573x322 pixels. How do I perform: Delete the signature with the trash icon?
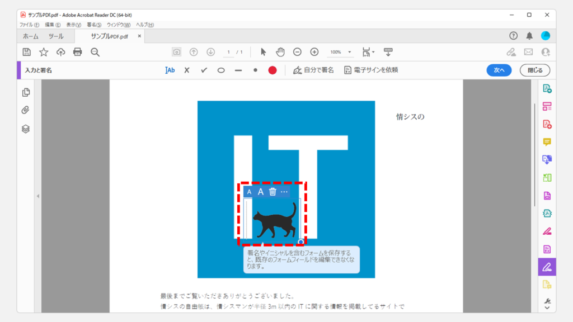pos(273,192)
